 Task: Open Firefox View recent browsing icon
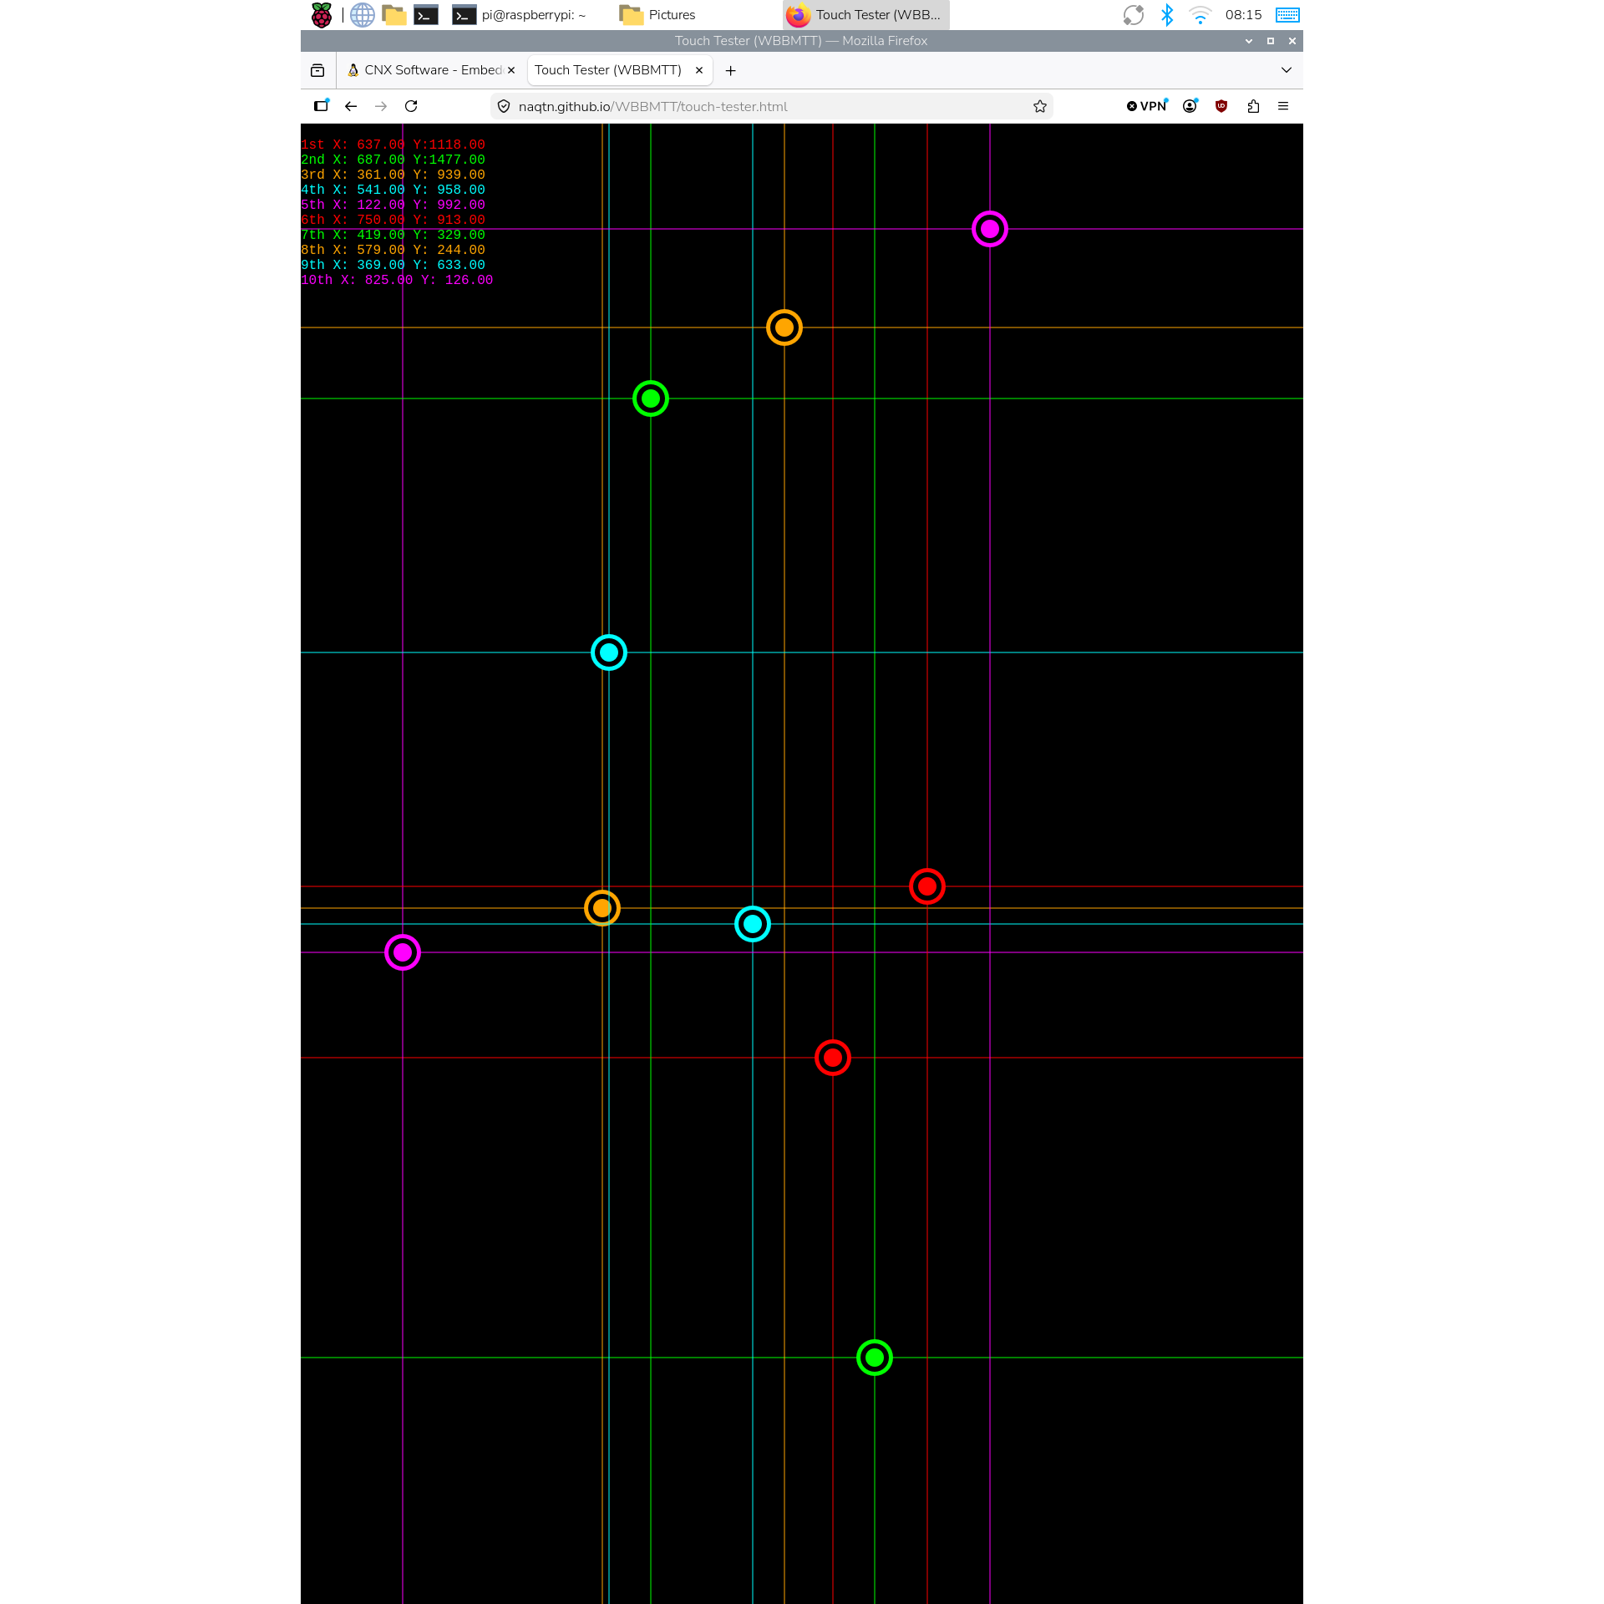[x=317, y=70]
